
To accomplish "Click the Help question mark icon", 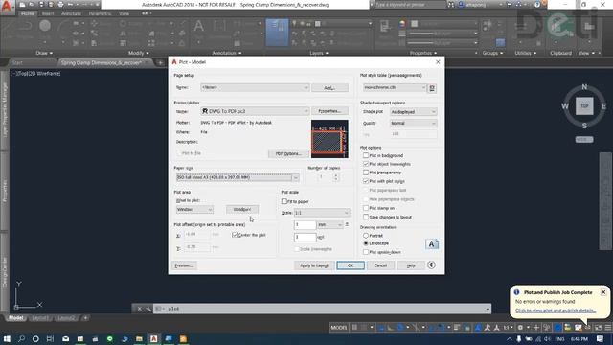I will point(537,5).
